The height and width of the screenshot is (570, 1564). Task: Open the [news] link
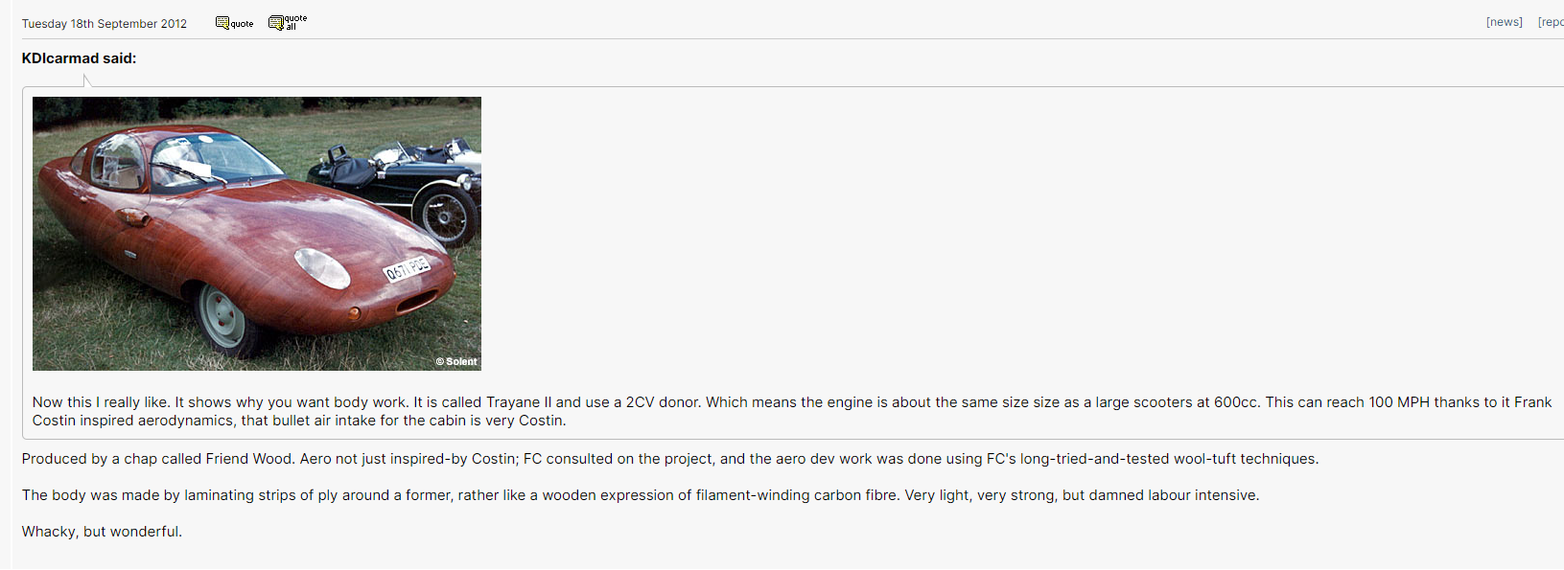1504,22
